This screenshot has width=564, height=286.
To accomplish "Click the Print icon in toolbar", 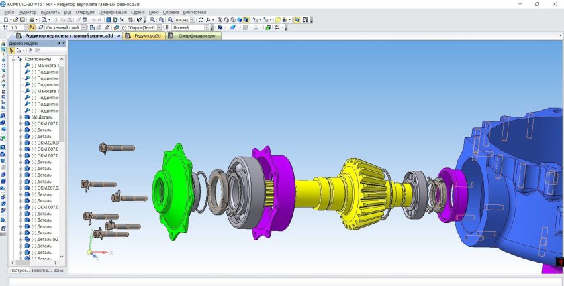I will point(32,20).
